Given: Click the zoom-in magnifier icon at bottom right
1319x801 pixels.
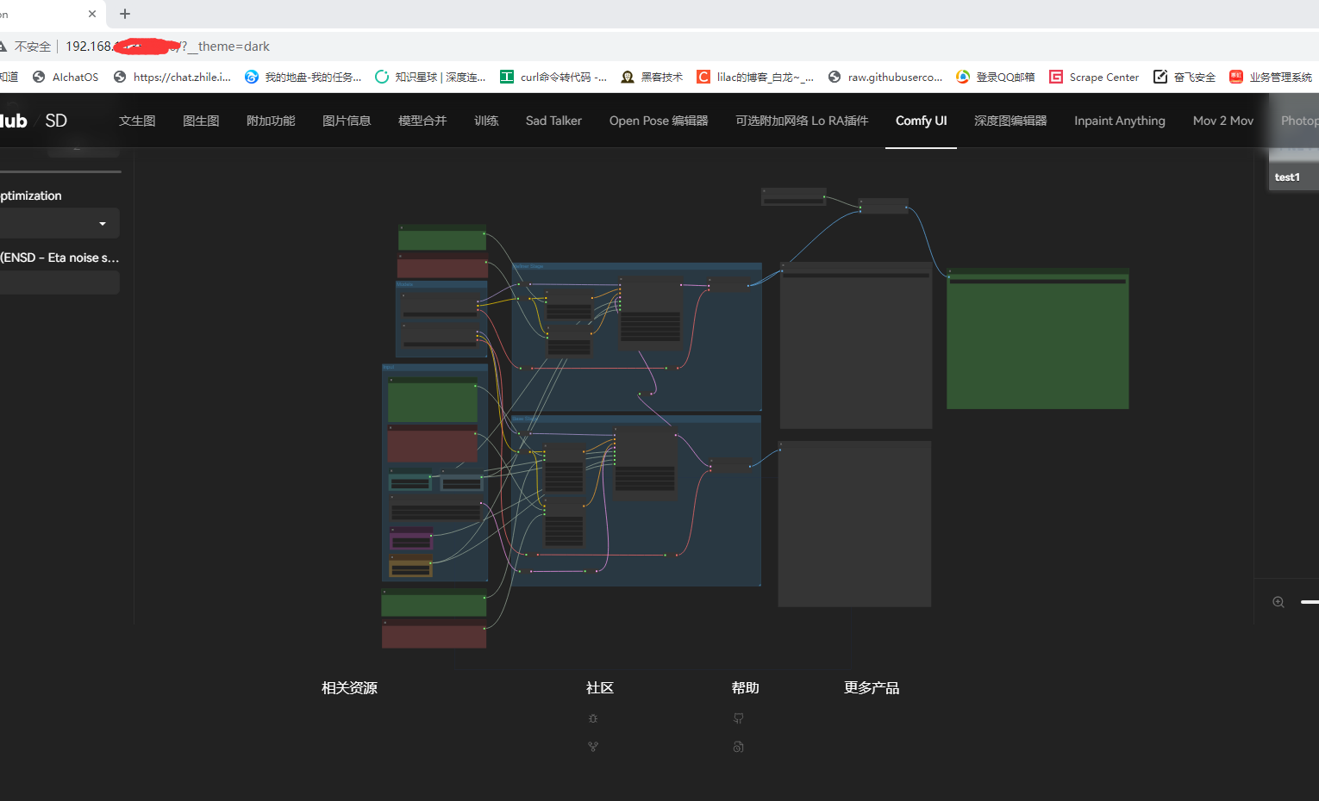Looking at the screenshot, I should coord(1278,602).
